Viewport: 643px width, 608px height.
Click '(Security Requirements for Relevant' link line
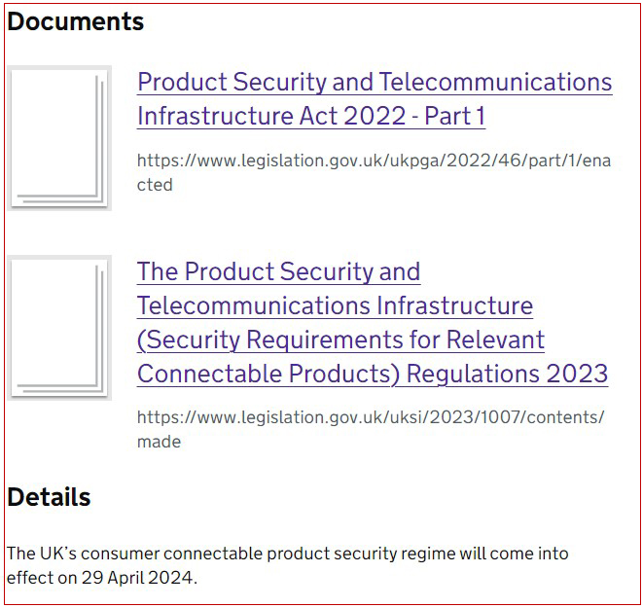pyautogui.click(x=340, y=340)
